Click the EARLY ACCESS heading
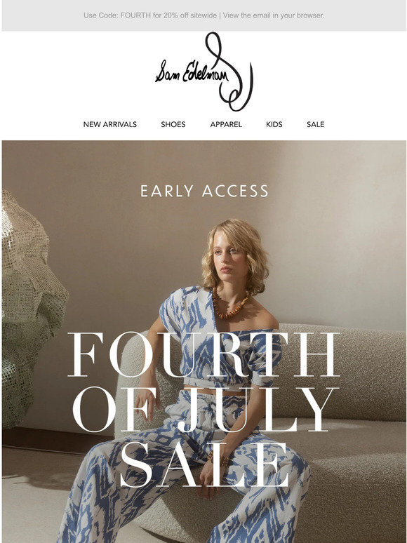407x543 pixels. point(204,191)
